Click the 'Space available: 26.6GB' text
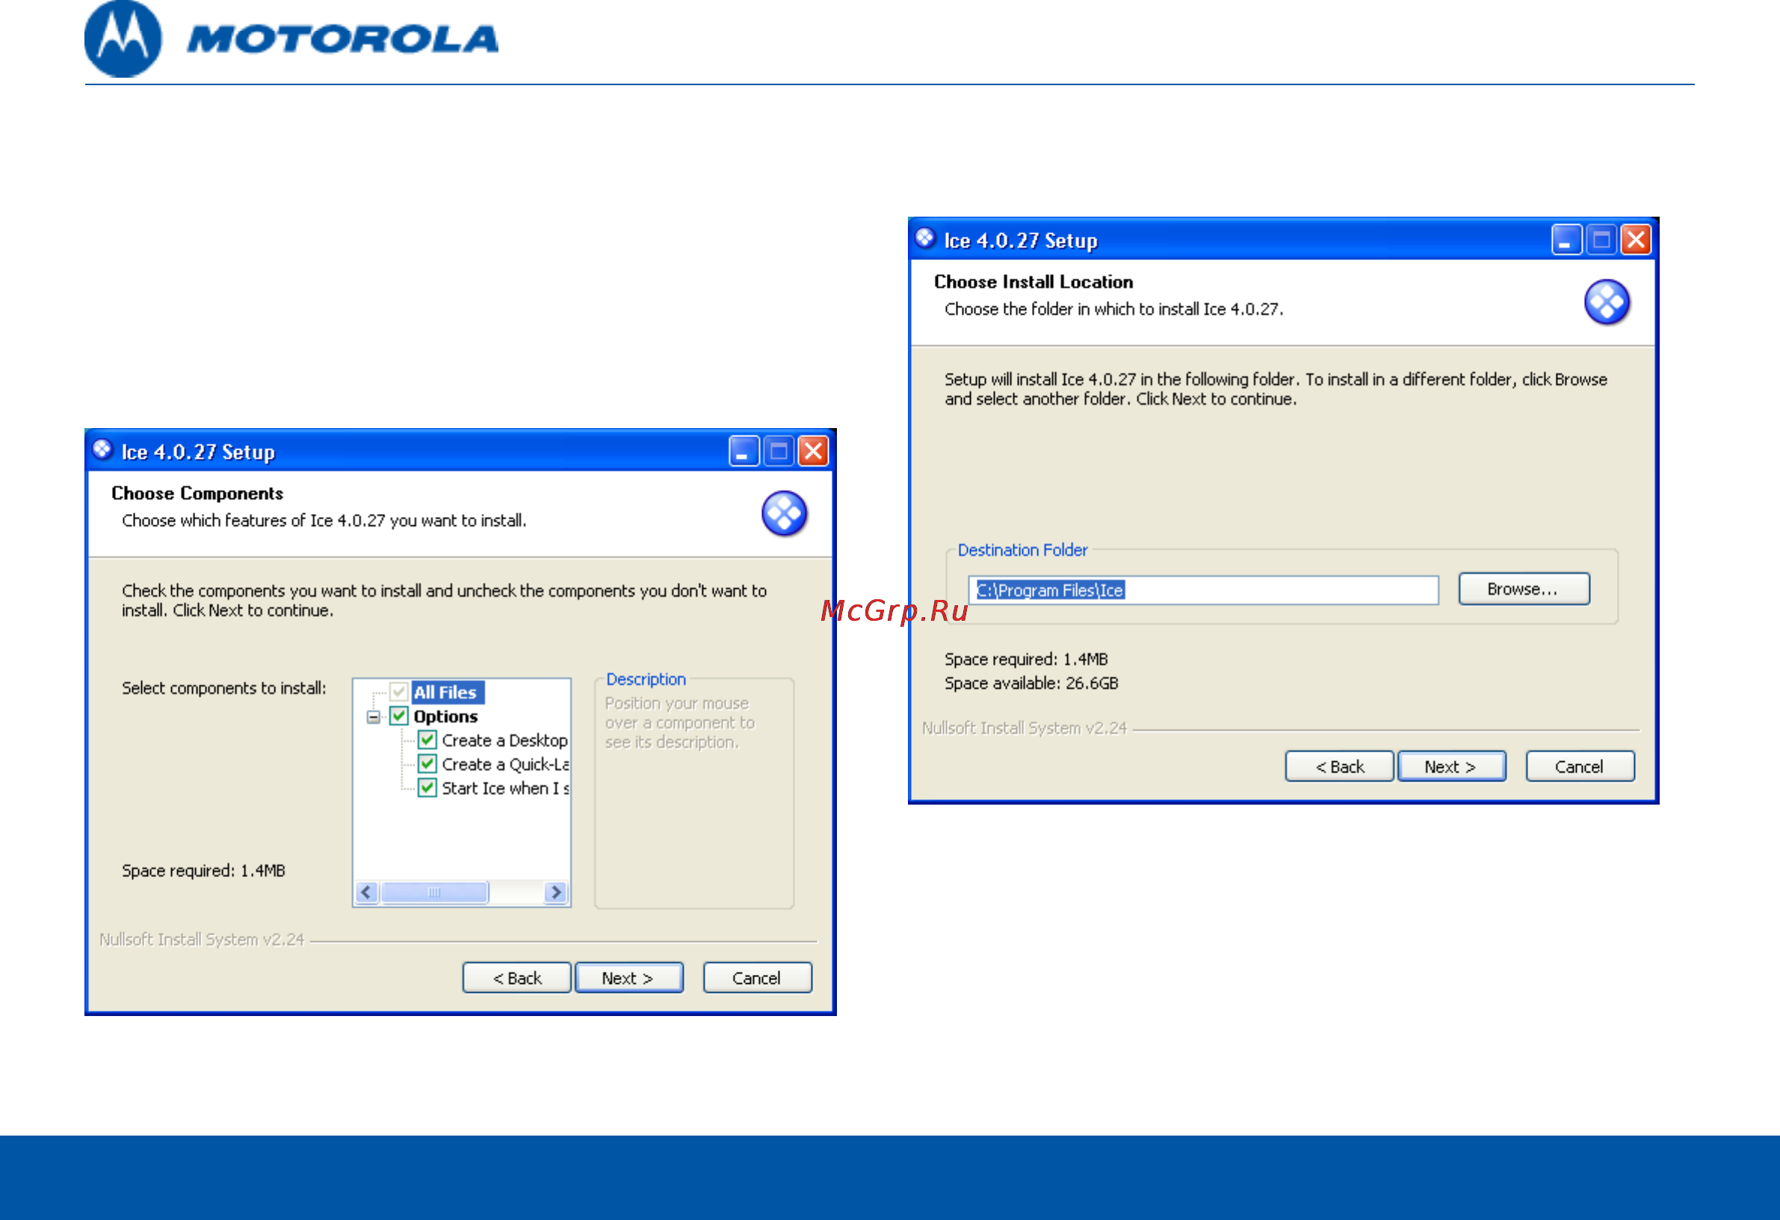1780x1220 pixels. coord(1031,683)
